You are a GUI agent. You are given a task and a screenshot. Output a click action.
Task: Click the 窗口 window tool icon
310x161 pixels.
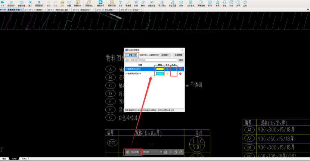[30, 3]
